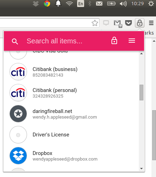Click the search magnifier icon in the popup
This screenshot has height=177, width=156.
[x=15, y=41]
